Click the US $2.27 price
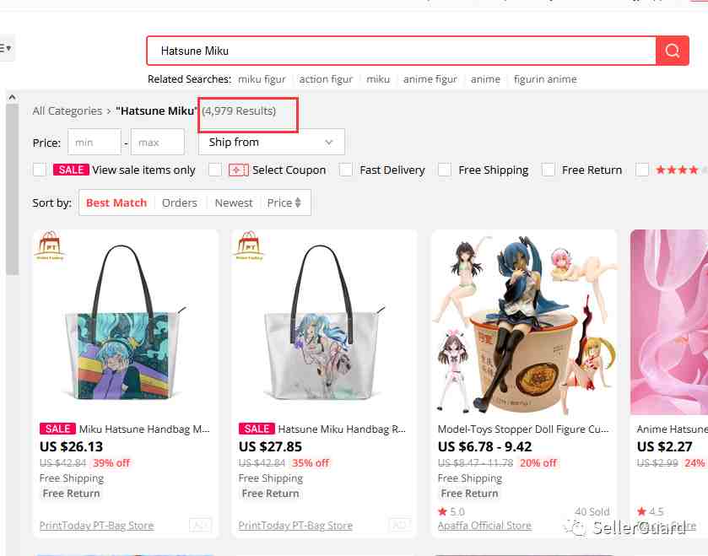This screenshot has width=708, height=556. (664, 447)
